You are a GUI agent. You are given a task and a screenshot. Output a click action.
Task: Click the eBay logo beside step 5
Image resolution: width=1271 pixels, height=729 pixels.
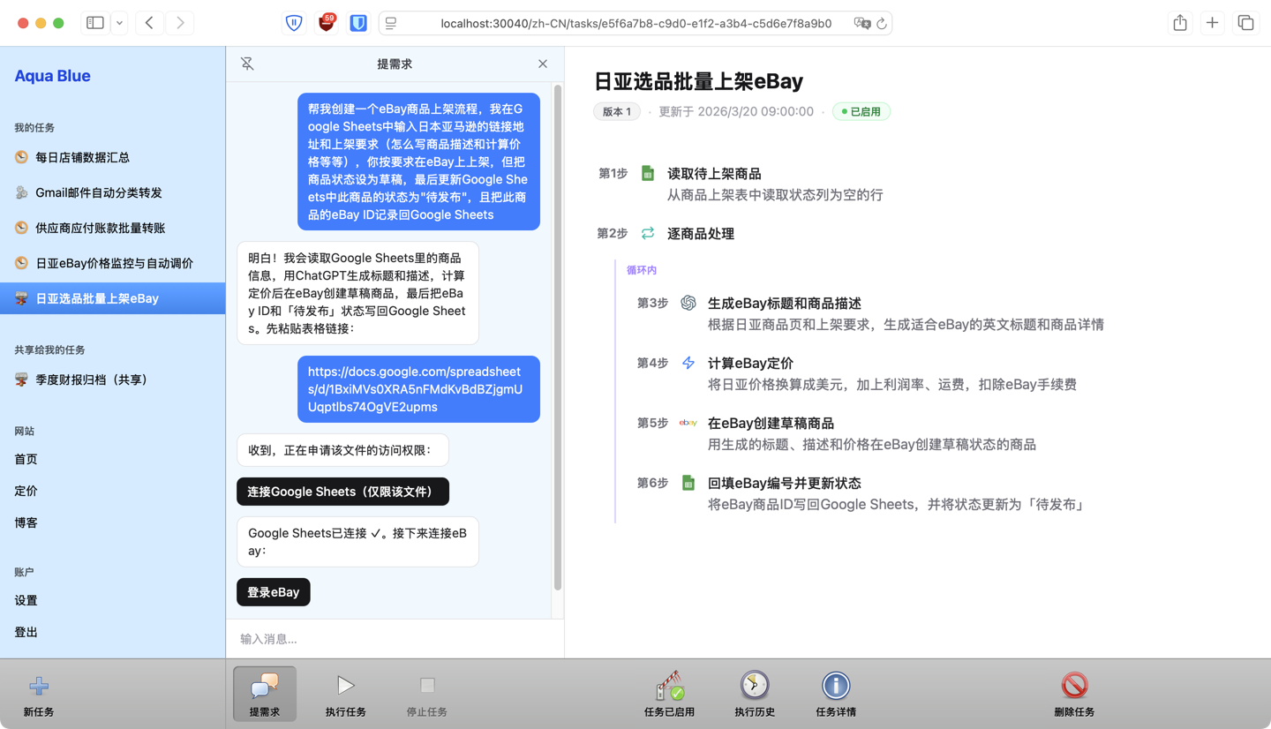coord(688,422)
